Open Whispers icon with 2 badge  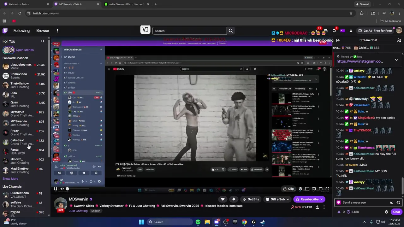pyautogui.click(x=334, y=31)
